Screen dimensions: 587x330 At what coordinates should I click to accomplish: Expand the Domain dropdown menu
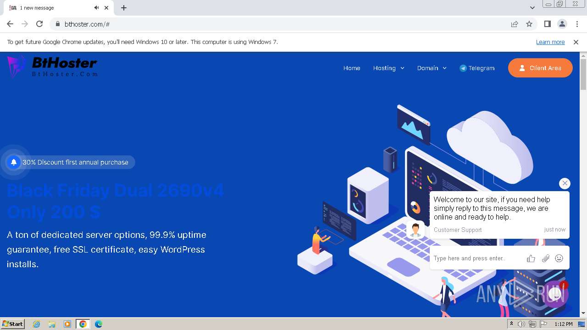click(432, 68)
